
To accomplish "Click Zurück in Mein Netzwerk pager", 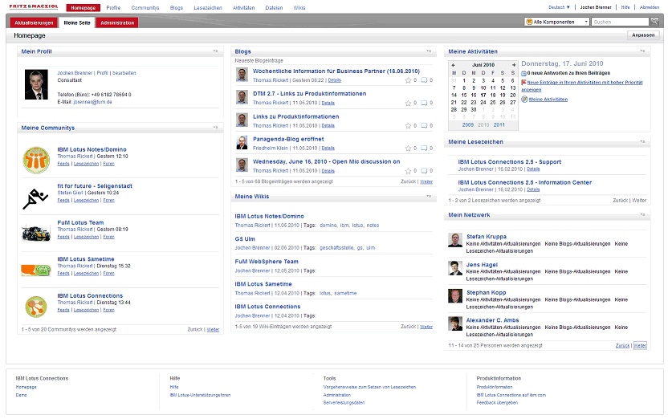I will pos(622,346).
